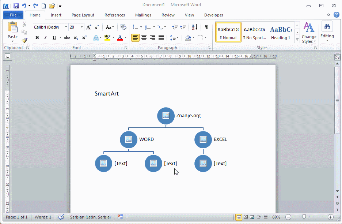Click the zoom slider handle in the status bar

pyautogui.click(x=304, y=217)
